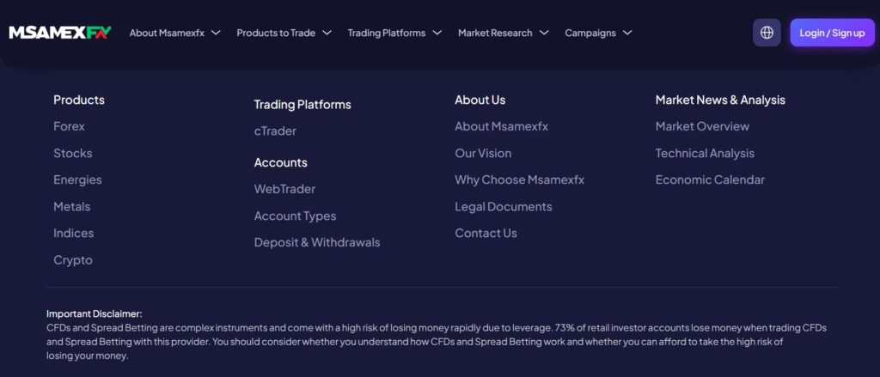
Task: Open Deposit & Withdrawals link
Action: [x=316, y=243]
